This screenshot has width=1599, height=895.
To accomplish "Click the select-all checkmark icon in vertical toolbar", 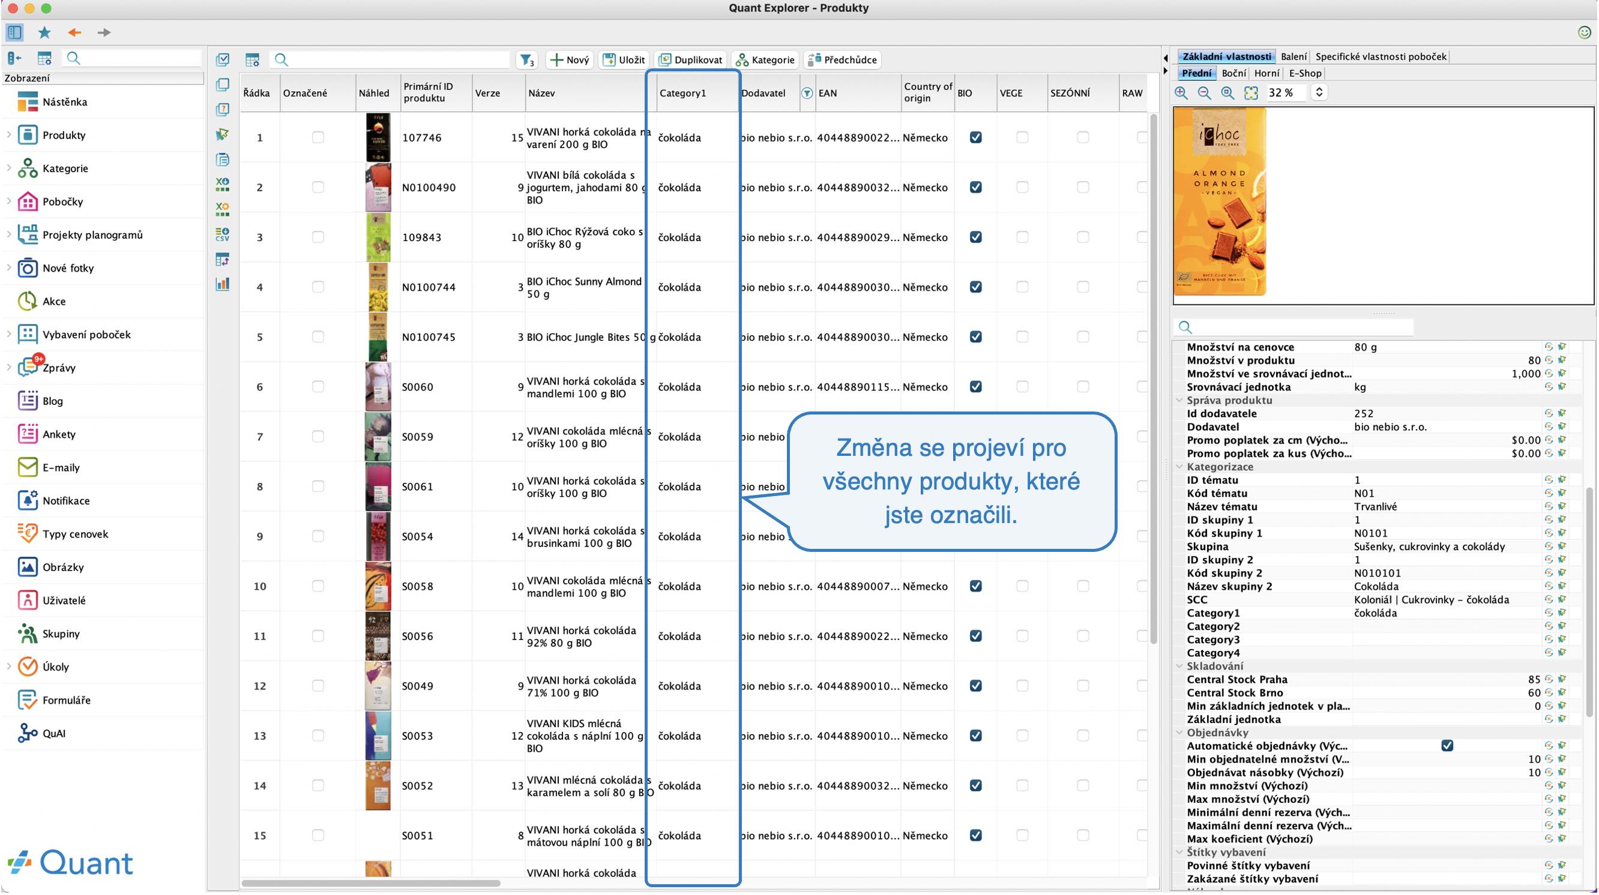I will [222, 59].
